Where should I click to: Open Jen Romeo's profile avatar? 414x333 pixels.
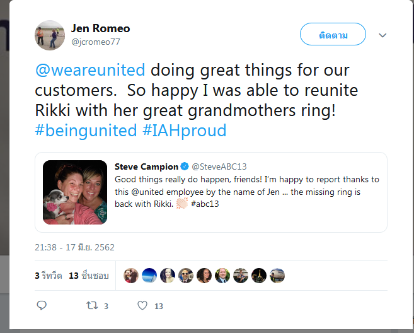pyautogui.click(x=50, y=35)
